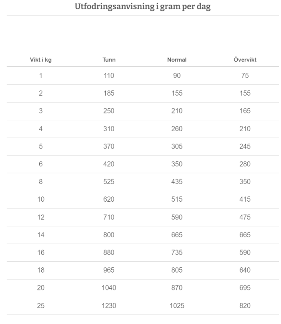Image resolution: width=281 pixels, height=324 pixels.
Task: Select the Tunn value 710
Action: 109,217
